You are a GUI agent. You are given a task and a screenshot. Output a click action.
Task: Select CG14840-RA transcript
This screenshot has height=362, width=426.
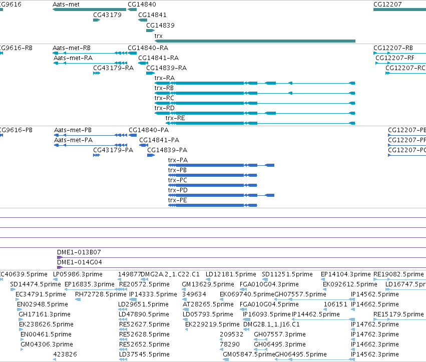pos(132,53)
